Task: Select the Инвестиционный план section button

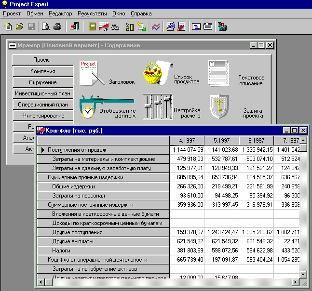Action: pos(43,93)
